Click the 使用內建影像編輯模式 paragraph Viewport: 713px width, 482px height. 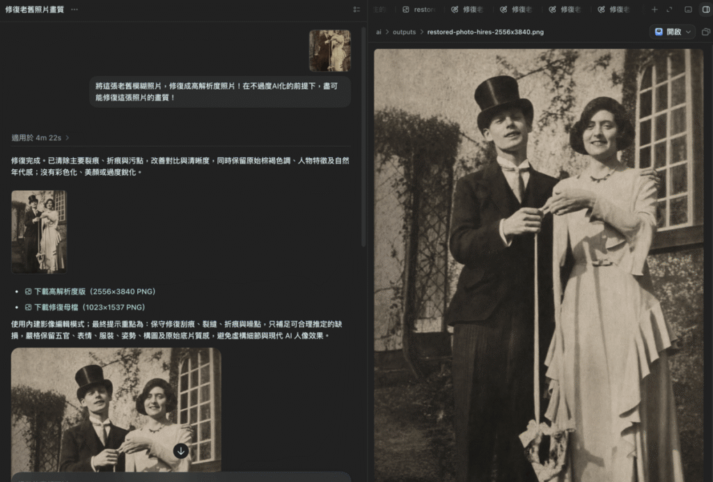(177, 329)
